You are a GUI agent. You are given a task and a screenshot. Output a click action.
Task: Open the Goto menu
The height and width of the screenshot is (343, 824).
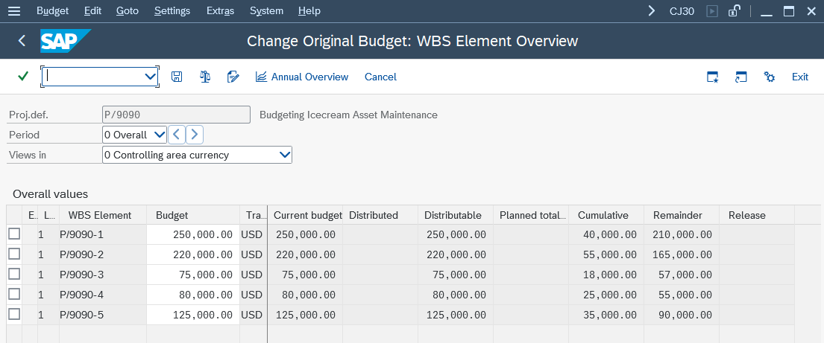128,11
